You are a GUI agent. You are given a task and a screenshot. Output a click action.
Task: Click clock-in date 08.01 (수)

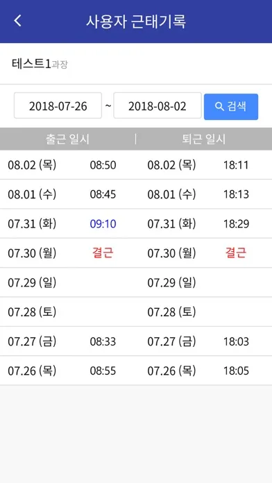(32, 194)
